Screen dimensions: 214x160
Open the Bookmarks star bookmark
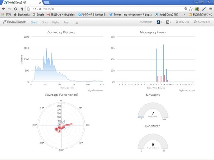[22, 15]
